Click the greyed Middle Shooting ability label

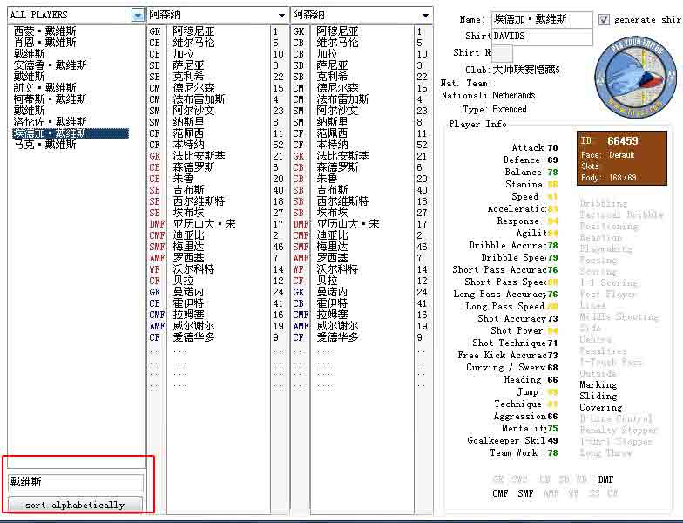click(x=619, y=317)
